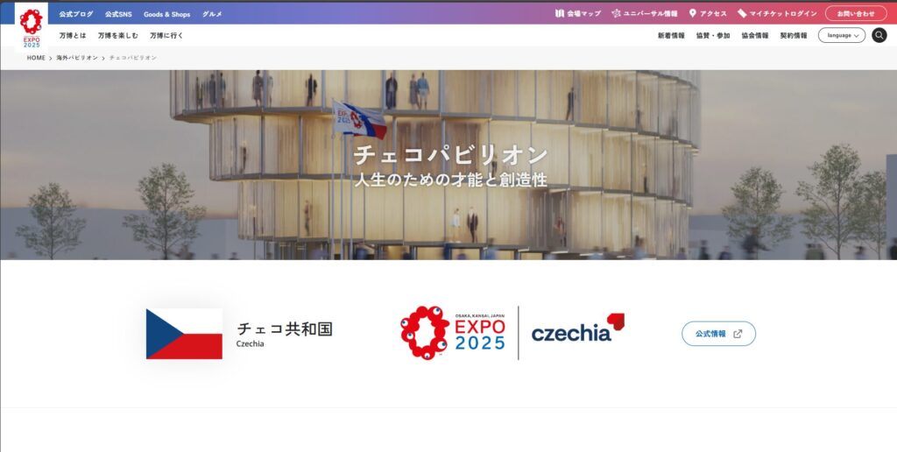Click the お問い合わせ button
897x452 pixels.
pyautogui.click(x=856, y=14)
